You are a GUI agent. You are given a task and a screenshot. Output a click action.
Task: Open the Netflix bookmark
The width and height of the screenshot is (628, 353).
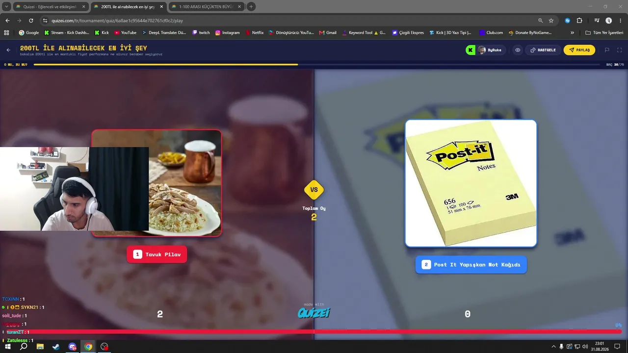click(254, 33)
